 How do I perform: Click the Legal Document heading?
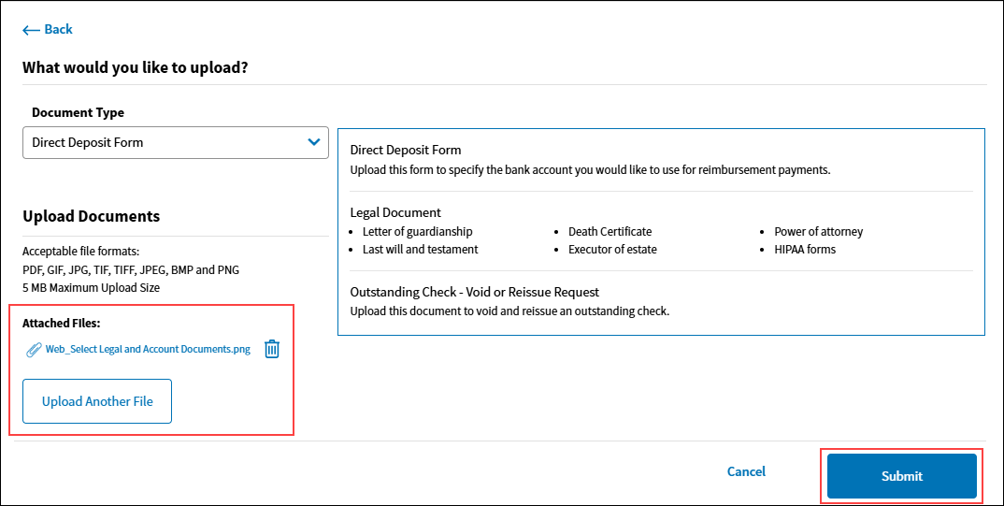click(395, 212)
